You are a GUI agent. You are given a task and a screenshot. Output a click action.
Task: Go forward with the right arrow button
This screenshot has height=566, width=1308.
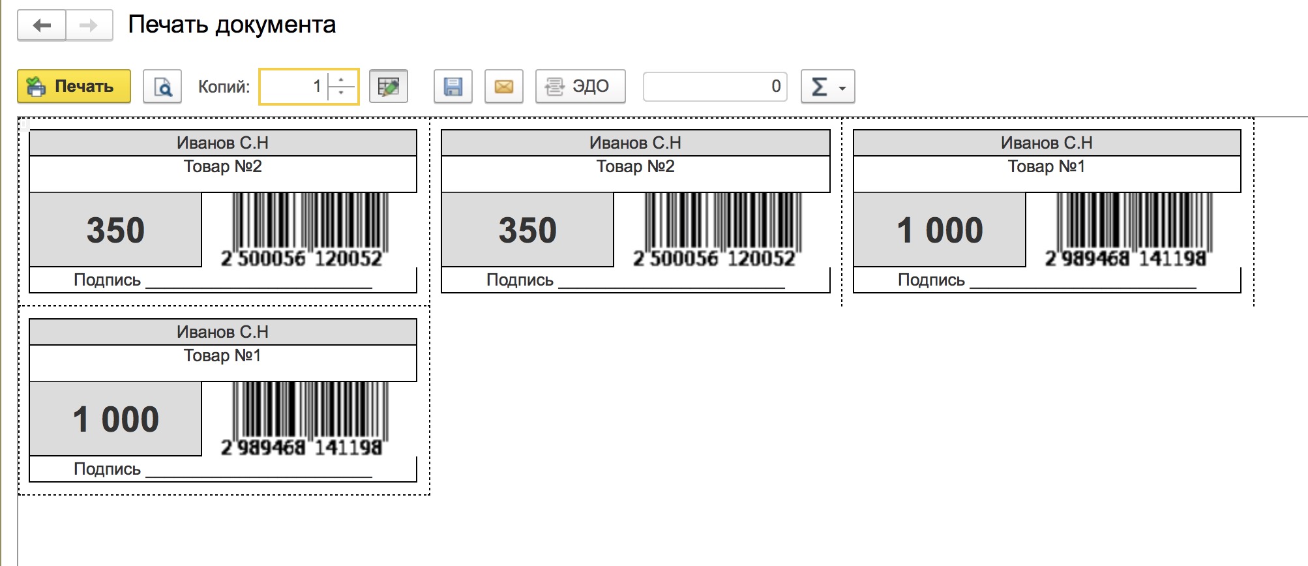(89, 26)
